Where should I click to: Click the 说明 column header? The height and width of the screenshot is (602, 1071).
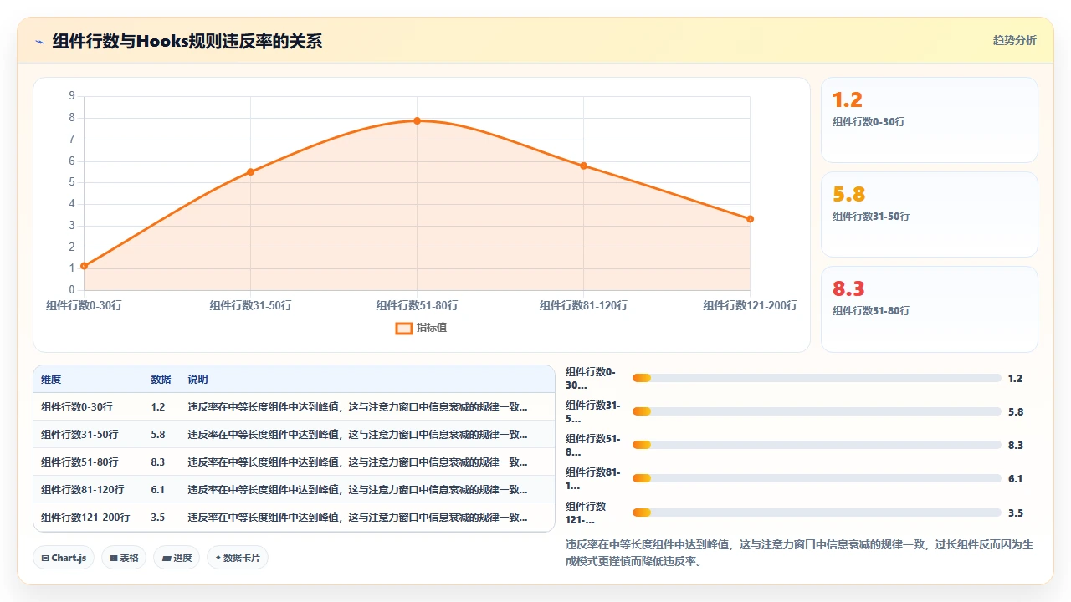tap(198, 380)
